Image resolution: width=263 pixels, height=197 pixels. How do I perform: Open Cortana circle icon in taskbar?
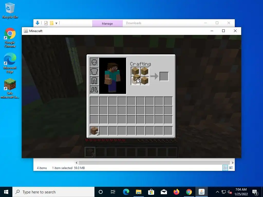(101, 192)
